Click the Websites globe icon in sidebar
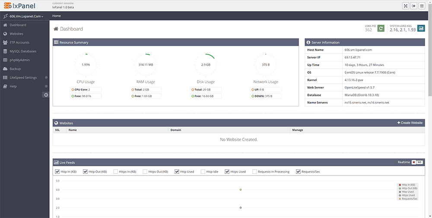This screenshot has width=432, height=218. pos(5,34)
